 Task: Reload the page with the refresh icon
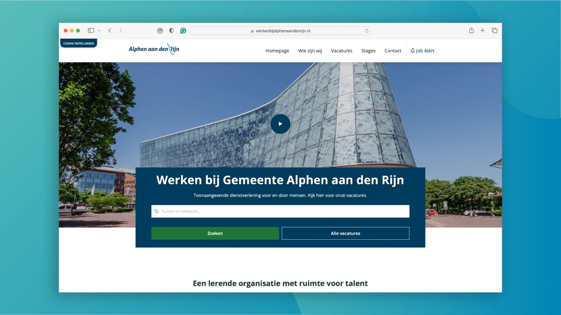click(x=366, y=31)
